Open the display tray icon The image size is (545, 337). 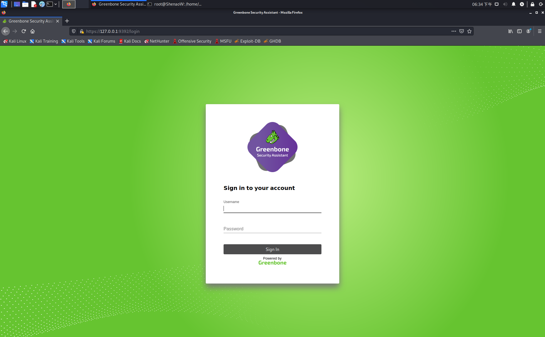coord(497,4)
